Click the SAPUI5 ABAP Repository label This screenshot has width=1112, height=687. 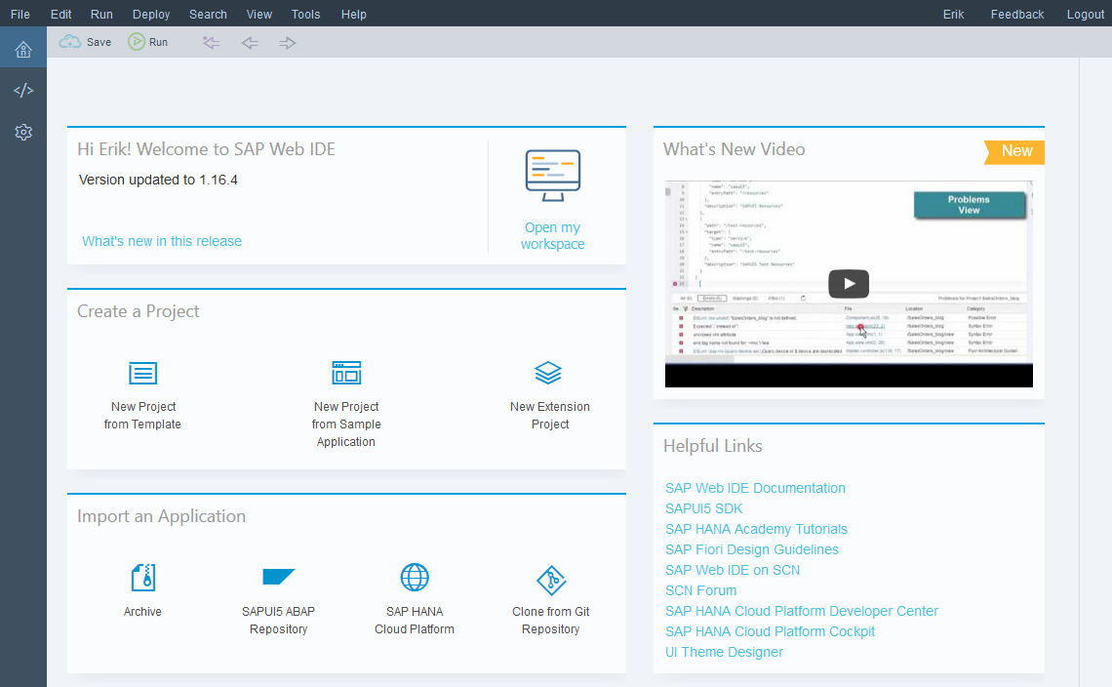278,621
